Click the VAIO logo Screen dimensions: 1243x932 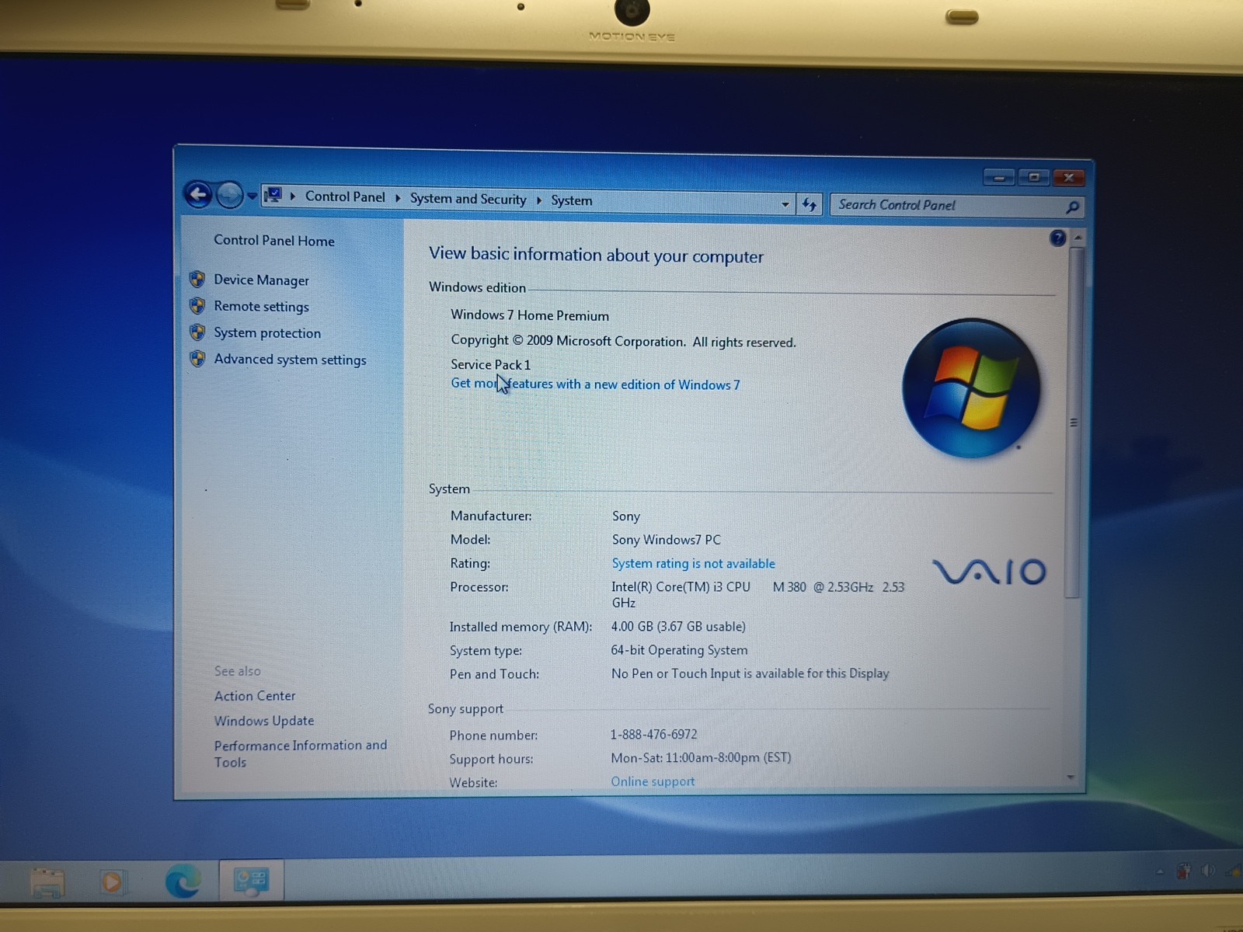(989, 572)
